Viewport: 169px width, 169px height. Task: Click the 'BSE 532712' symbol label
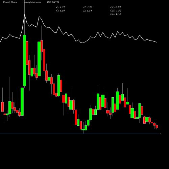point(53,2)
